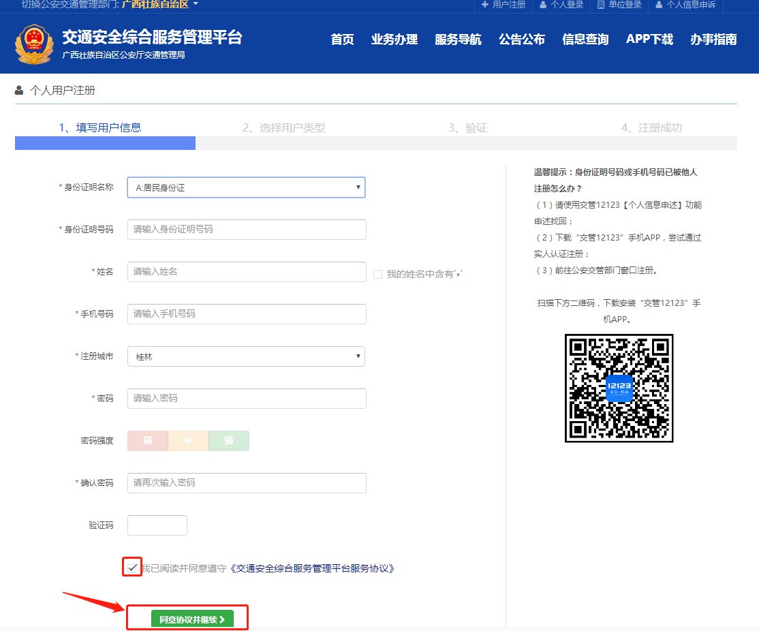Click the 强 password strength indicator
759x631 pixels.
click(229, 441)
